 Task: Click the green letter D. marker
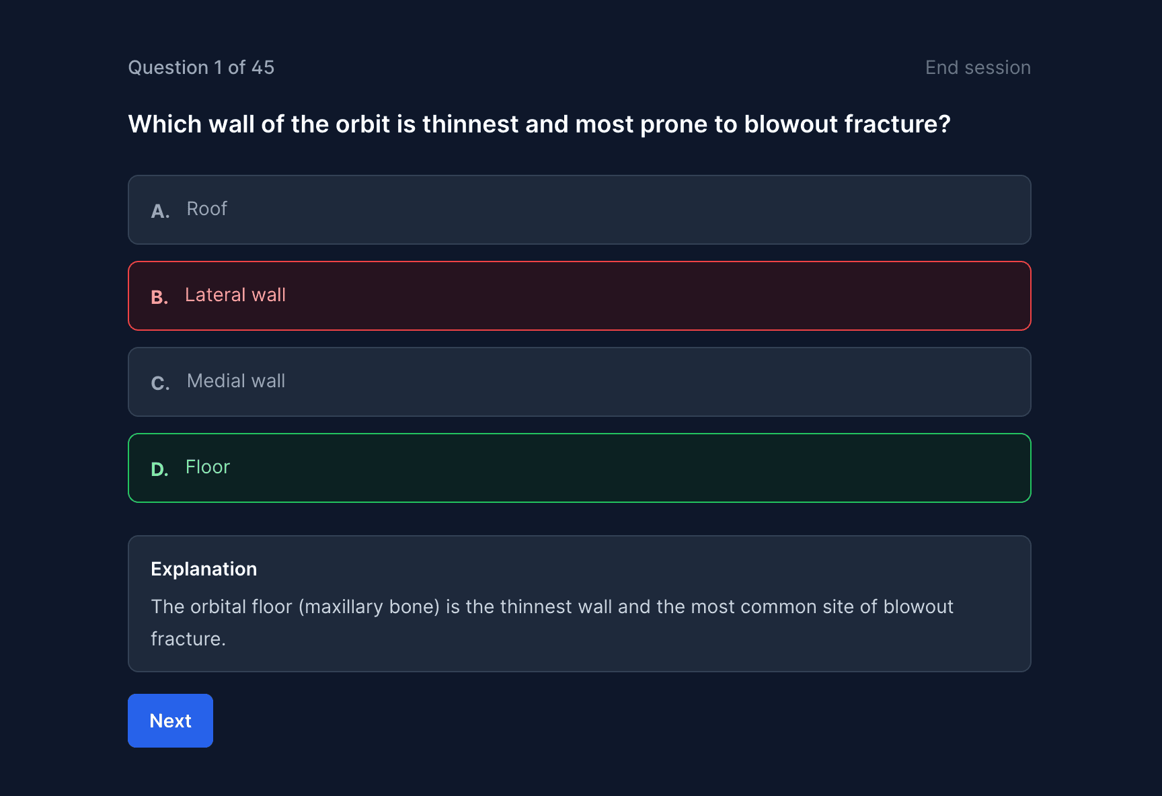pos(159,469)
